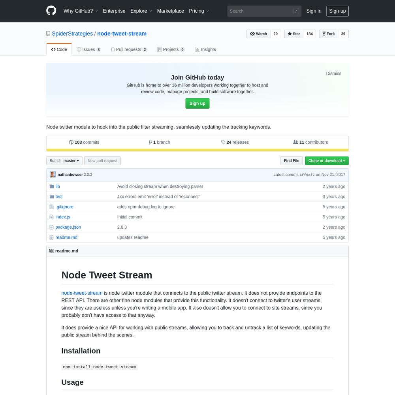Click the New pull request button
Viewport: 395px width, 395px height.
coord(103,161)
